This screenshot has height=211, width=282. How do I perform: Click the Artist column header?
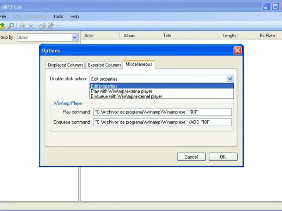100,36
